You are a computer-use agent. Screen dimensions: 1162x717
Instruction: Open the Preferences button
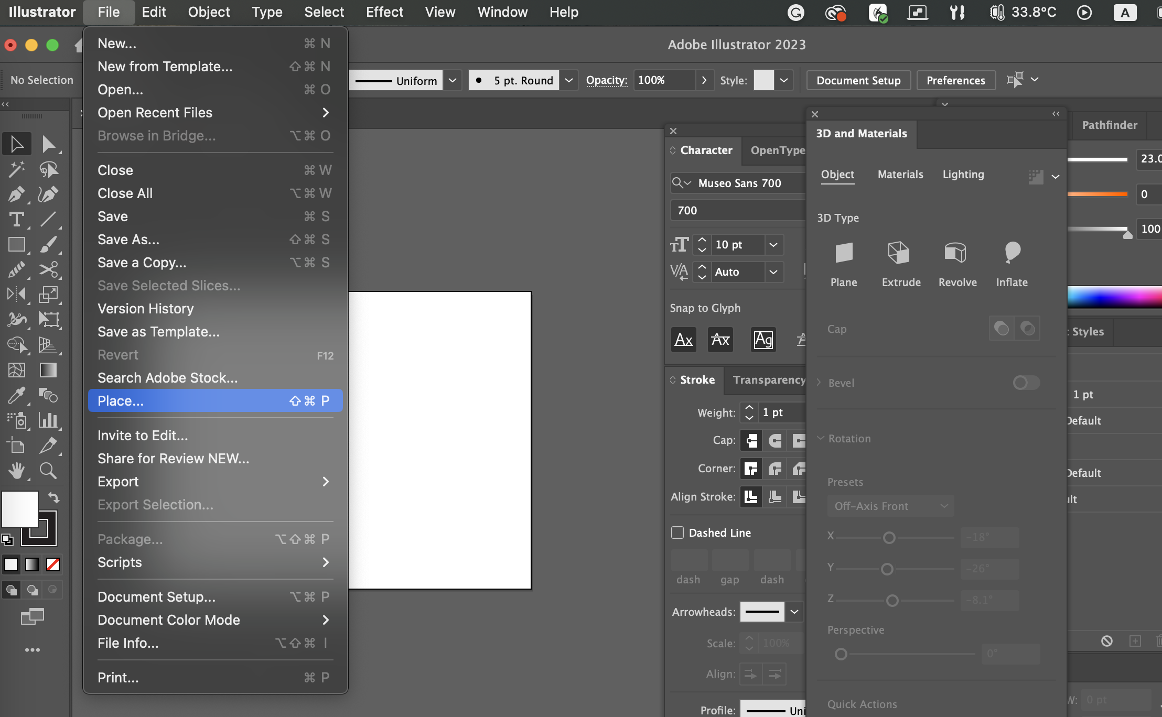coord(955,80)
